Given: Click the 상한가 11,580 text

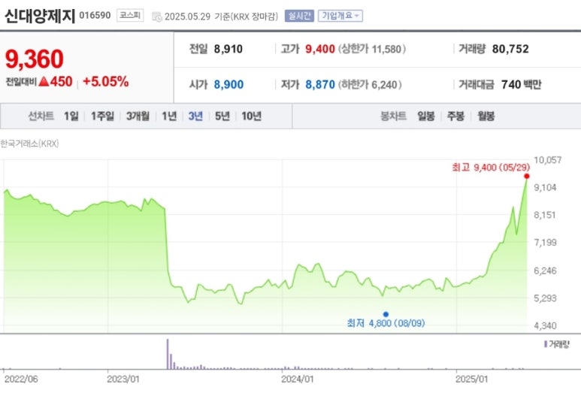Looking at the screenshot, I should [x=372, y=49].
